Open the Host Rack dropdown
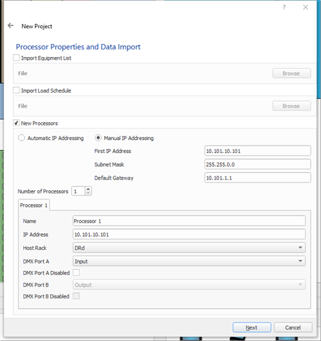 click(x=189, y=248)
